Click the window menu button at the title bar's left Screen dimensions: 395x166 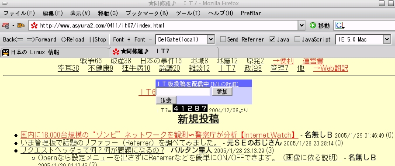(4, 3)
